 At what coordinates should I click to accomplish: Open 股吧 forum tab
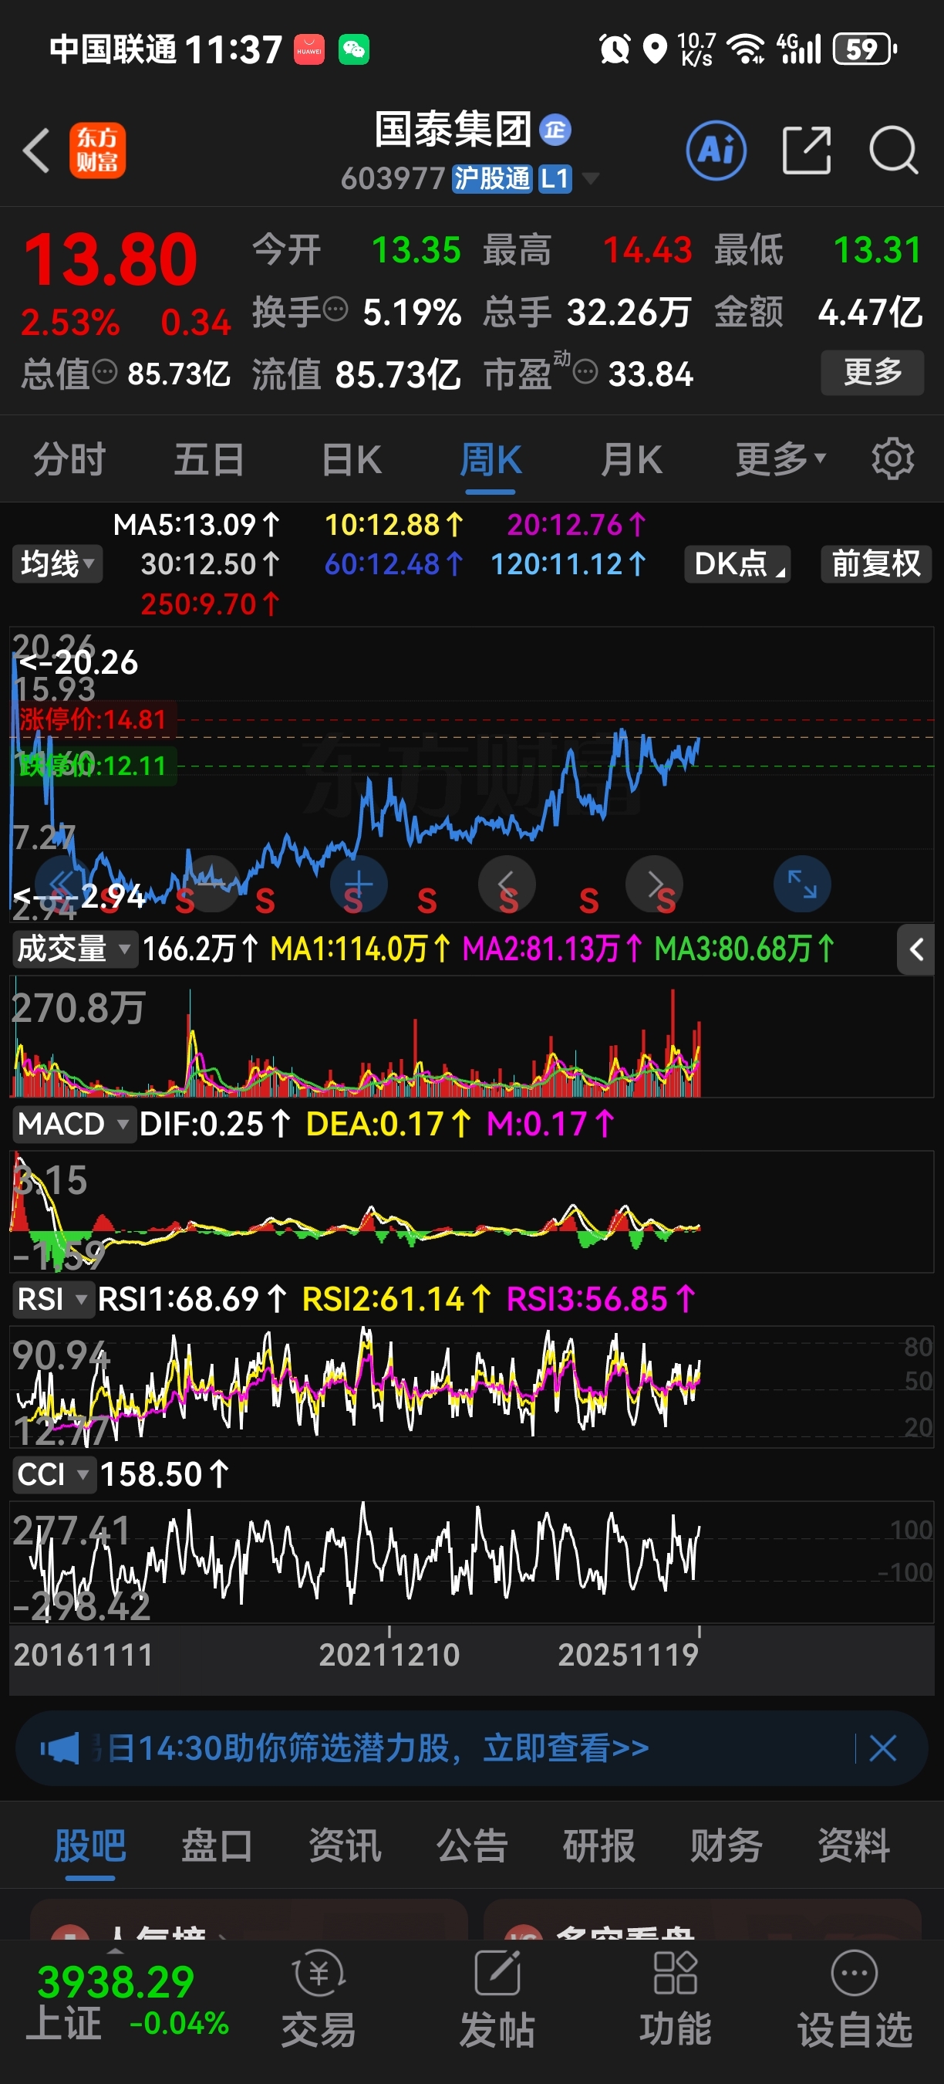tap(89, 1846)
